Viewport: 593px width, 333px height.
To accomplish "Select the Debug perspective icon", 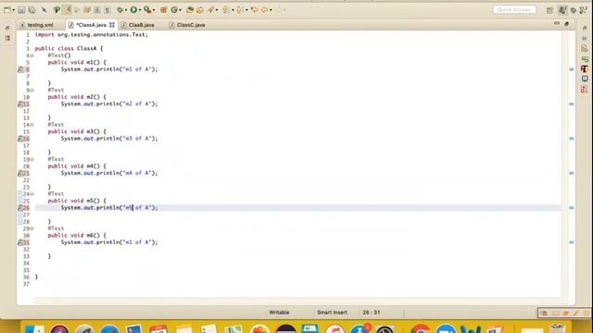I will pos(574,10).
